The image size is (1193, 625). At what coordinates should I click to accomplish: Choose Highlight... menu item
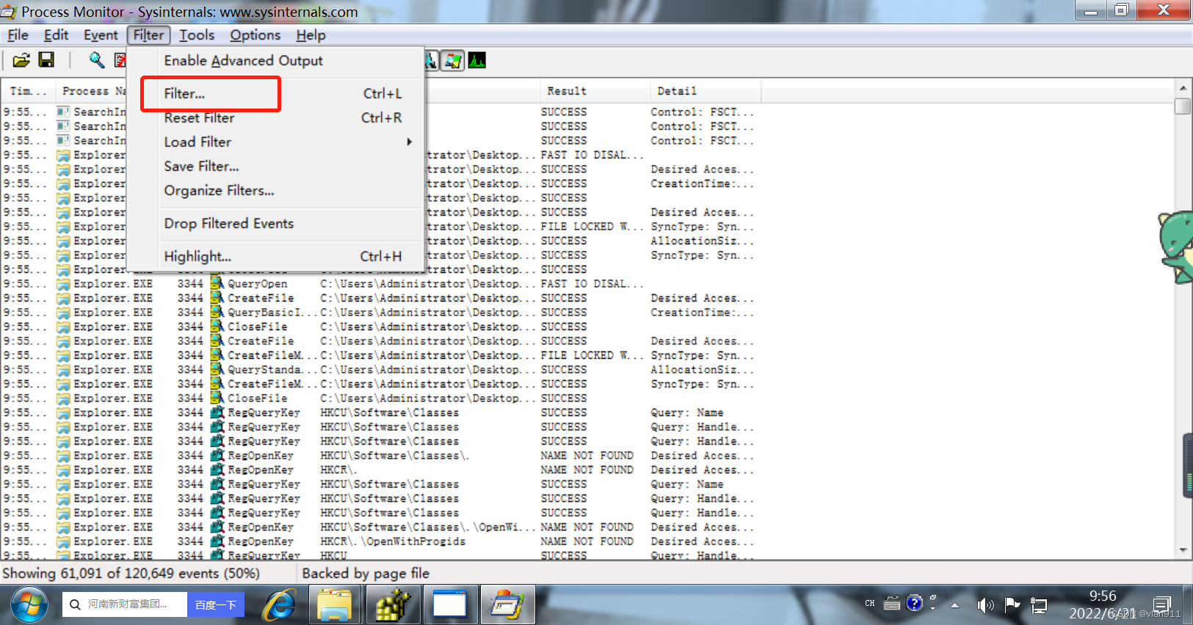275,257
